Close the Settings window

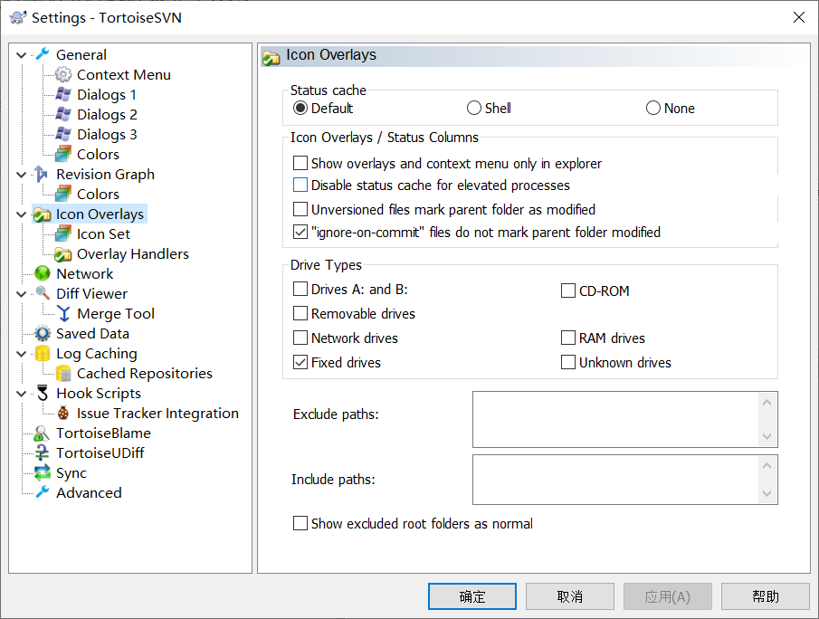[x=798, y=17]
